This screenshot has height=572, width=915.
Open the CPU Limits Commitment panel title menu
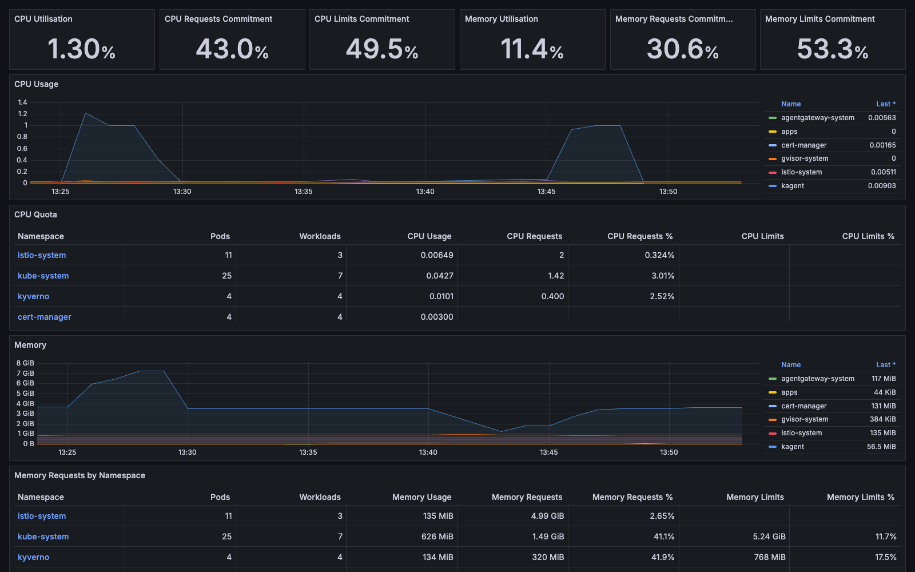362,19
